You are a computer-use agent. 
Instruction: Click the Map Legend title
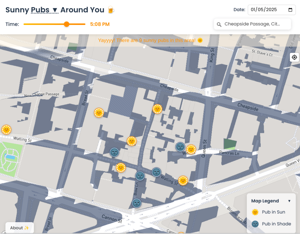265,201
